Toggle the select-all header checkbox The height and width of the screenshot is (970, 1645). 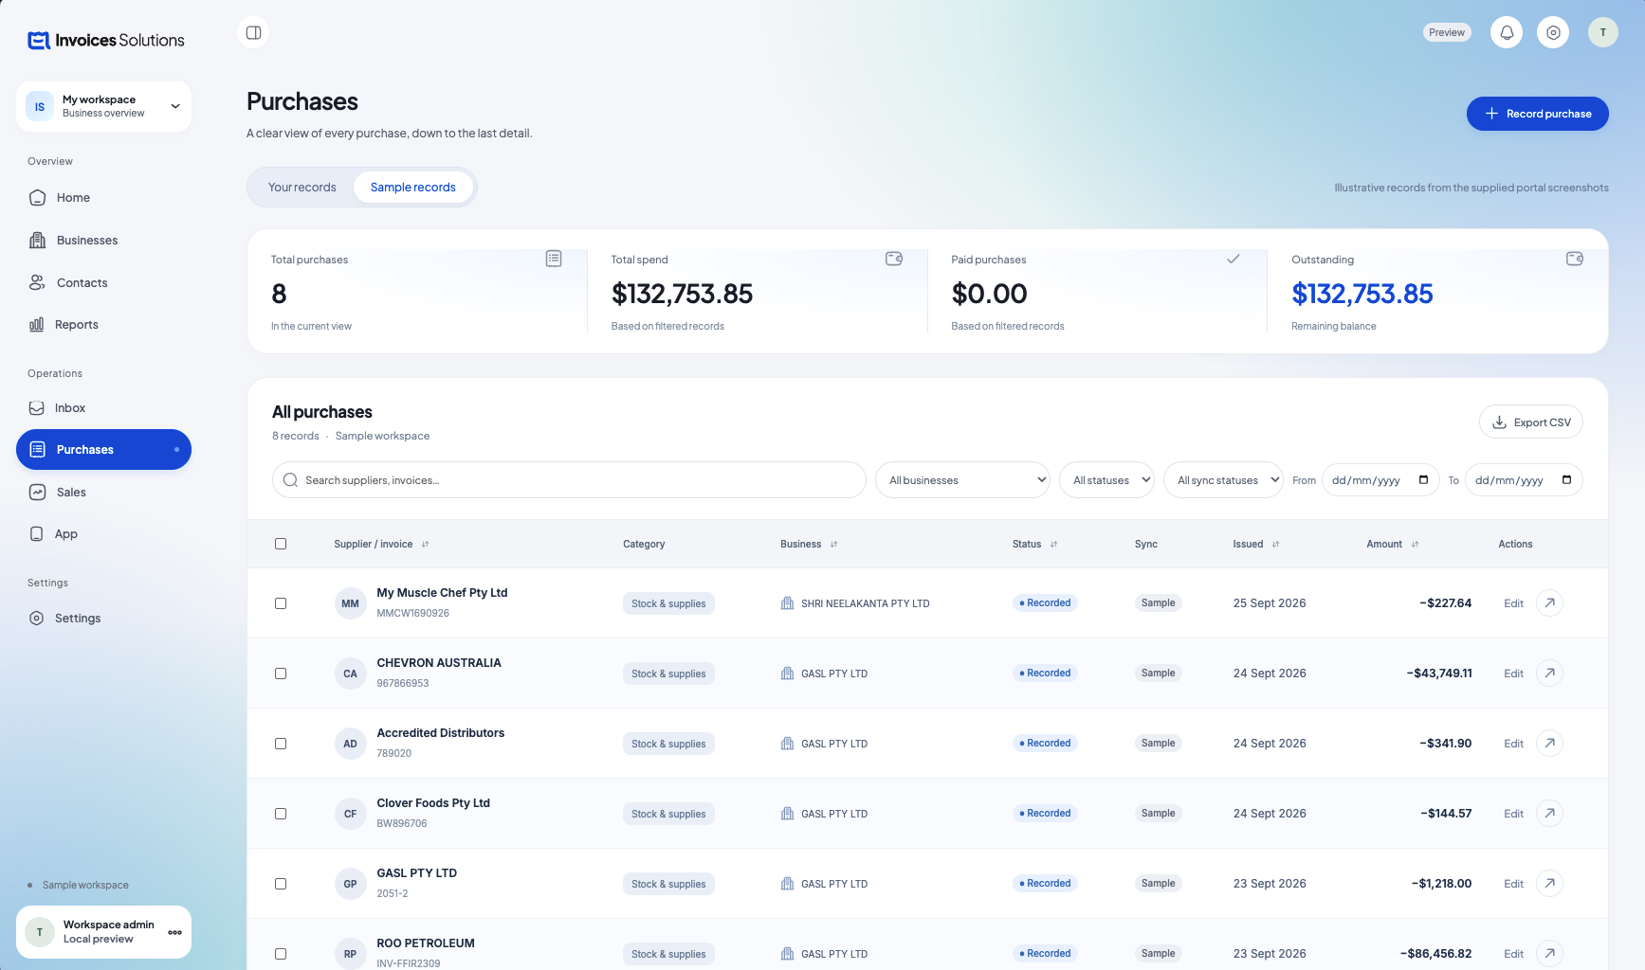coord(281,544)
